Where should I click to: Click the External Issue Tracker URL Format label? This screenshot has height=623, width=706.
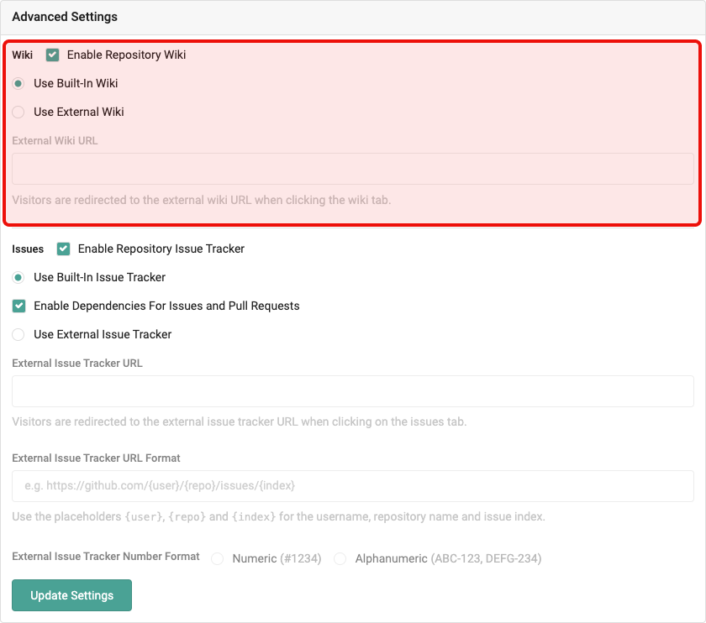96,458
